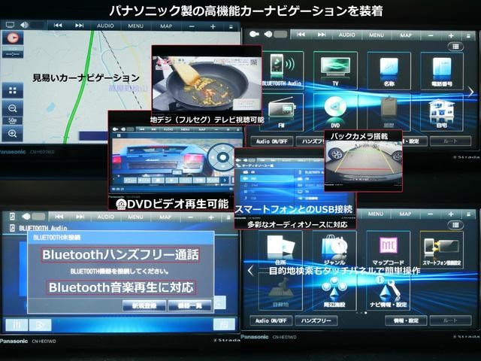
Task: Tap the circular directional pad on DVD screen
Action: [x=222, y=157]
